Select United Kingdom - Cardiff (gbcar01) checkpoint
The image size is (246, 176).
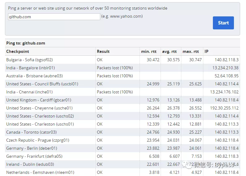point(39,100)
